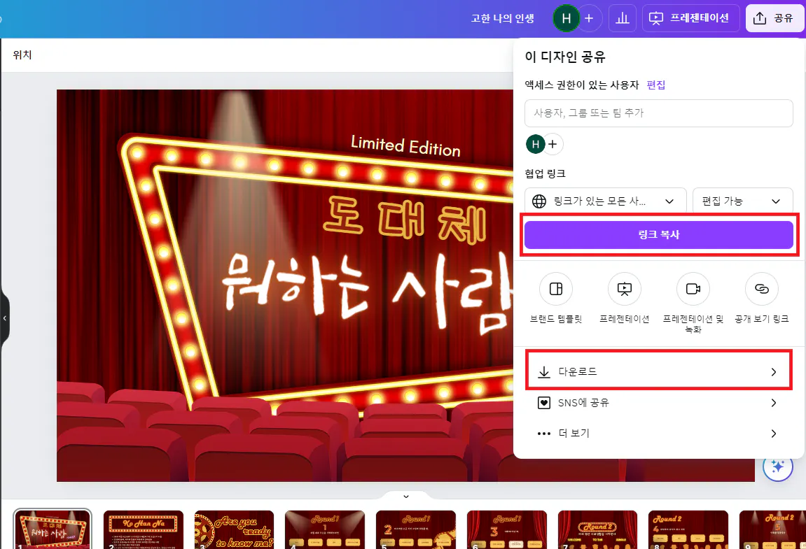Select slide 1 thumbnail
This screenshot has height=549, width=806.
(x=53, y=529)
